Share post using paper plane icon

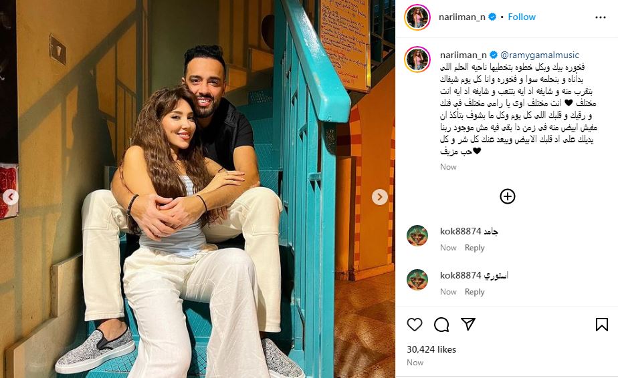coord(468,324)
